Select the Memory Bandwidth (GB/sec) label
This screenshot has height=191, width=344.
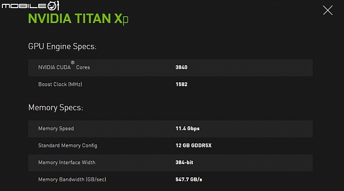click(72, 180)
